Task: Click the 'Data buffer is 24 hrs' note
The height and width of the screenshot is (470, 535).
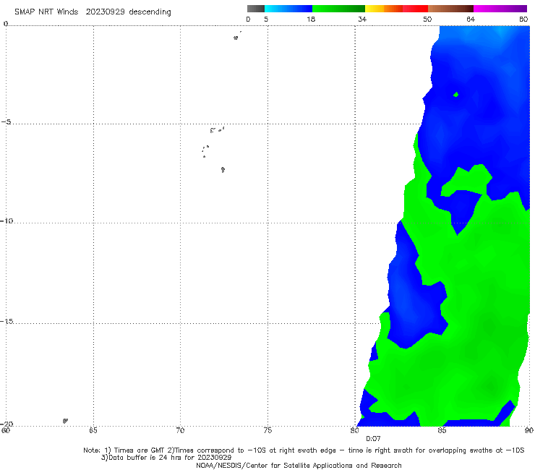Action: click(x=166, y=458)
